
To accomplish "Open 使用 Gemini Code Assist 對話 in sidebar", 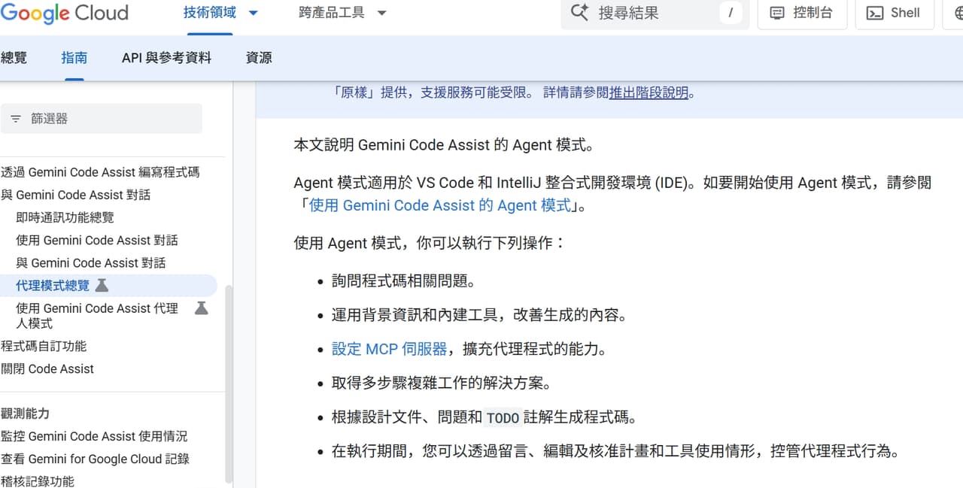I will pyautogui.click(x=97, y=240).
